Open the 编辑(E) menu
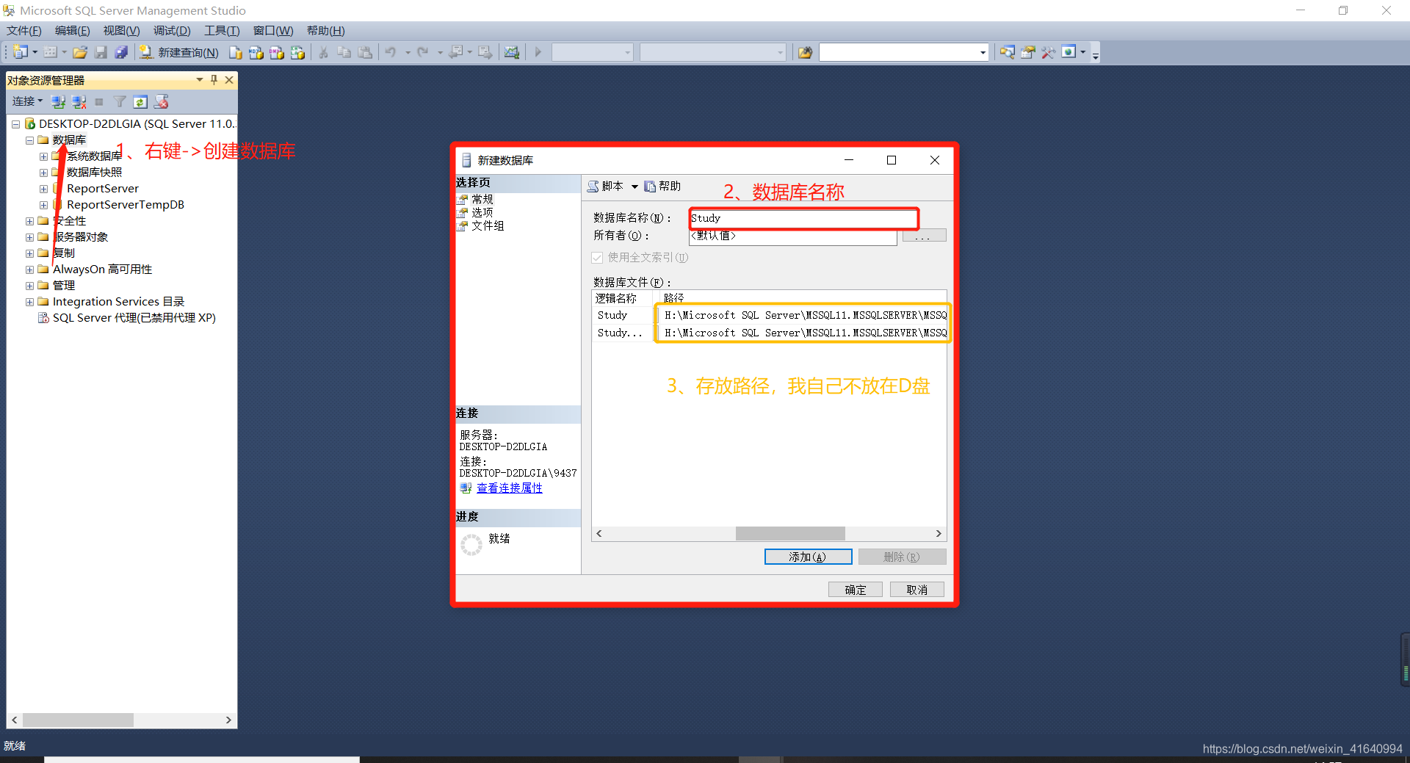Image resolution: width=1410 pixels, height=763 pixels. [72, 31]
